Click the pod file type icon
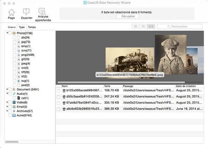The width and height of the screenshot is (208, 148). click(19, 85)
